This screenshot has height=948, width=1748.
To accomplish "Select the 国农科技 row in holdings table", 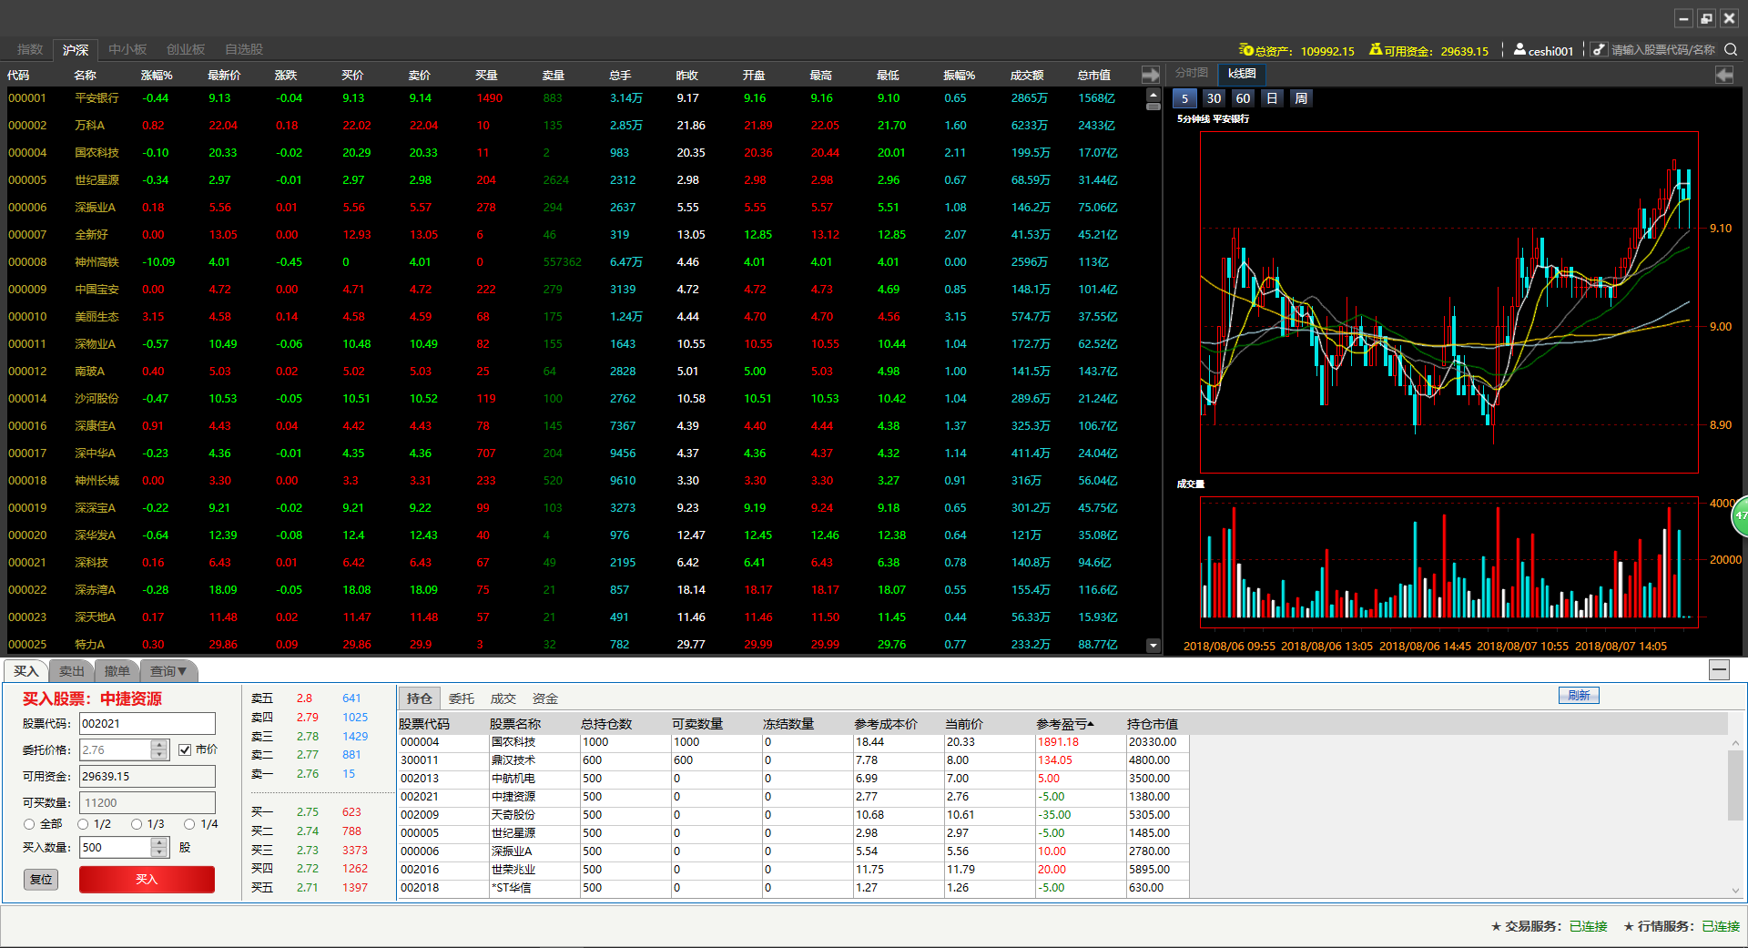I will coord(794,742).
